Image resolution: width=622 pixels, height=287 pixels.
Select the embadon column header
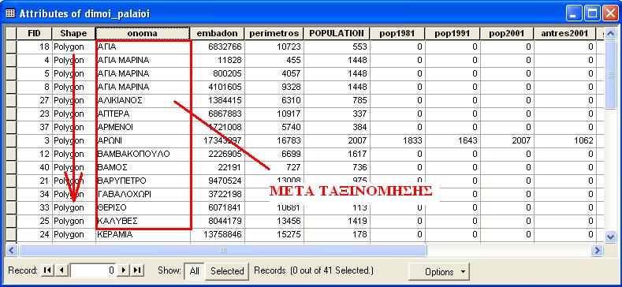pos(217,33)
